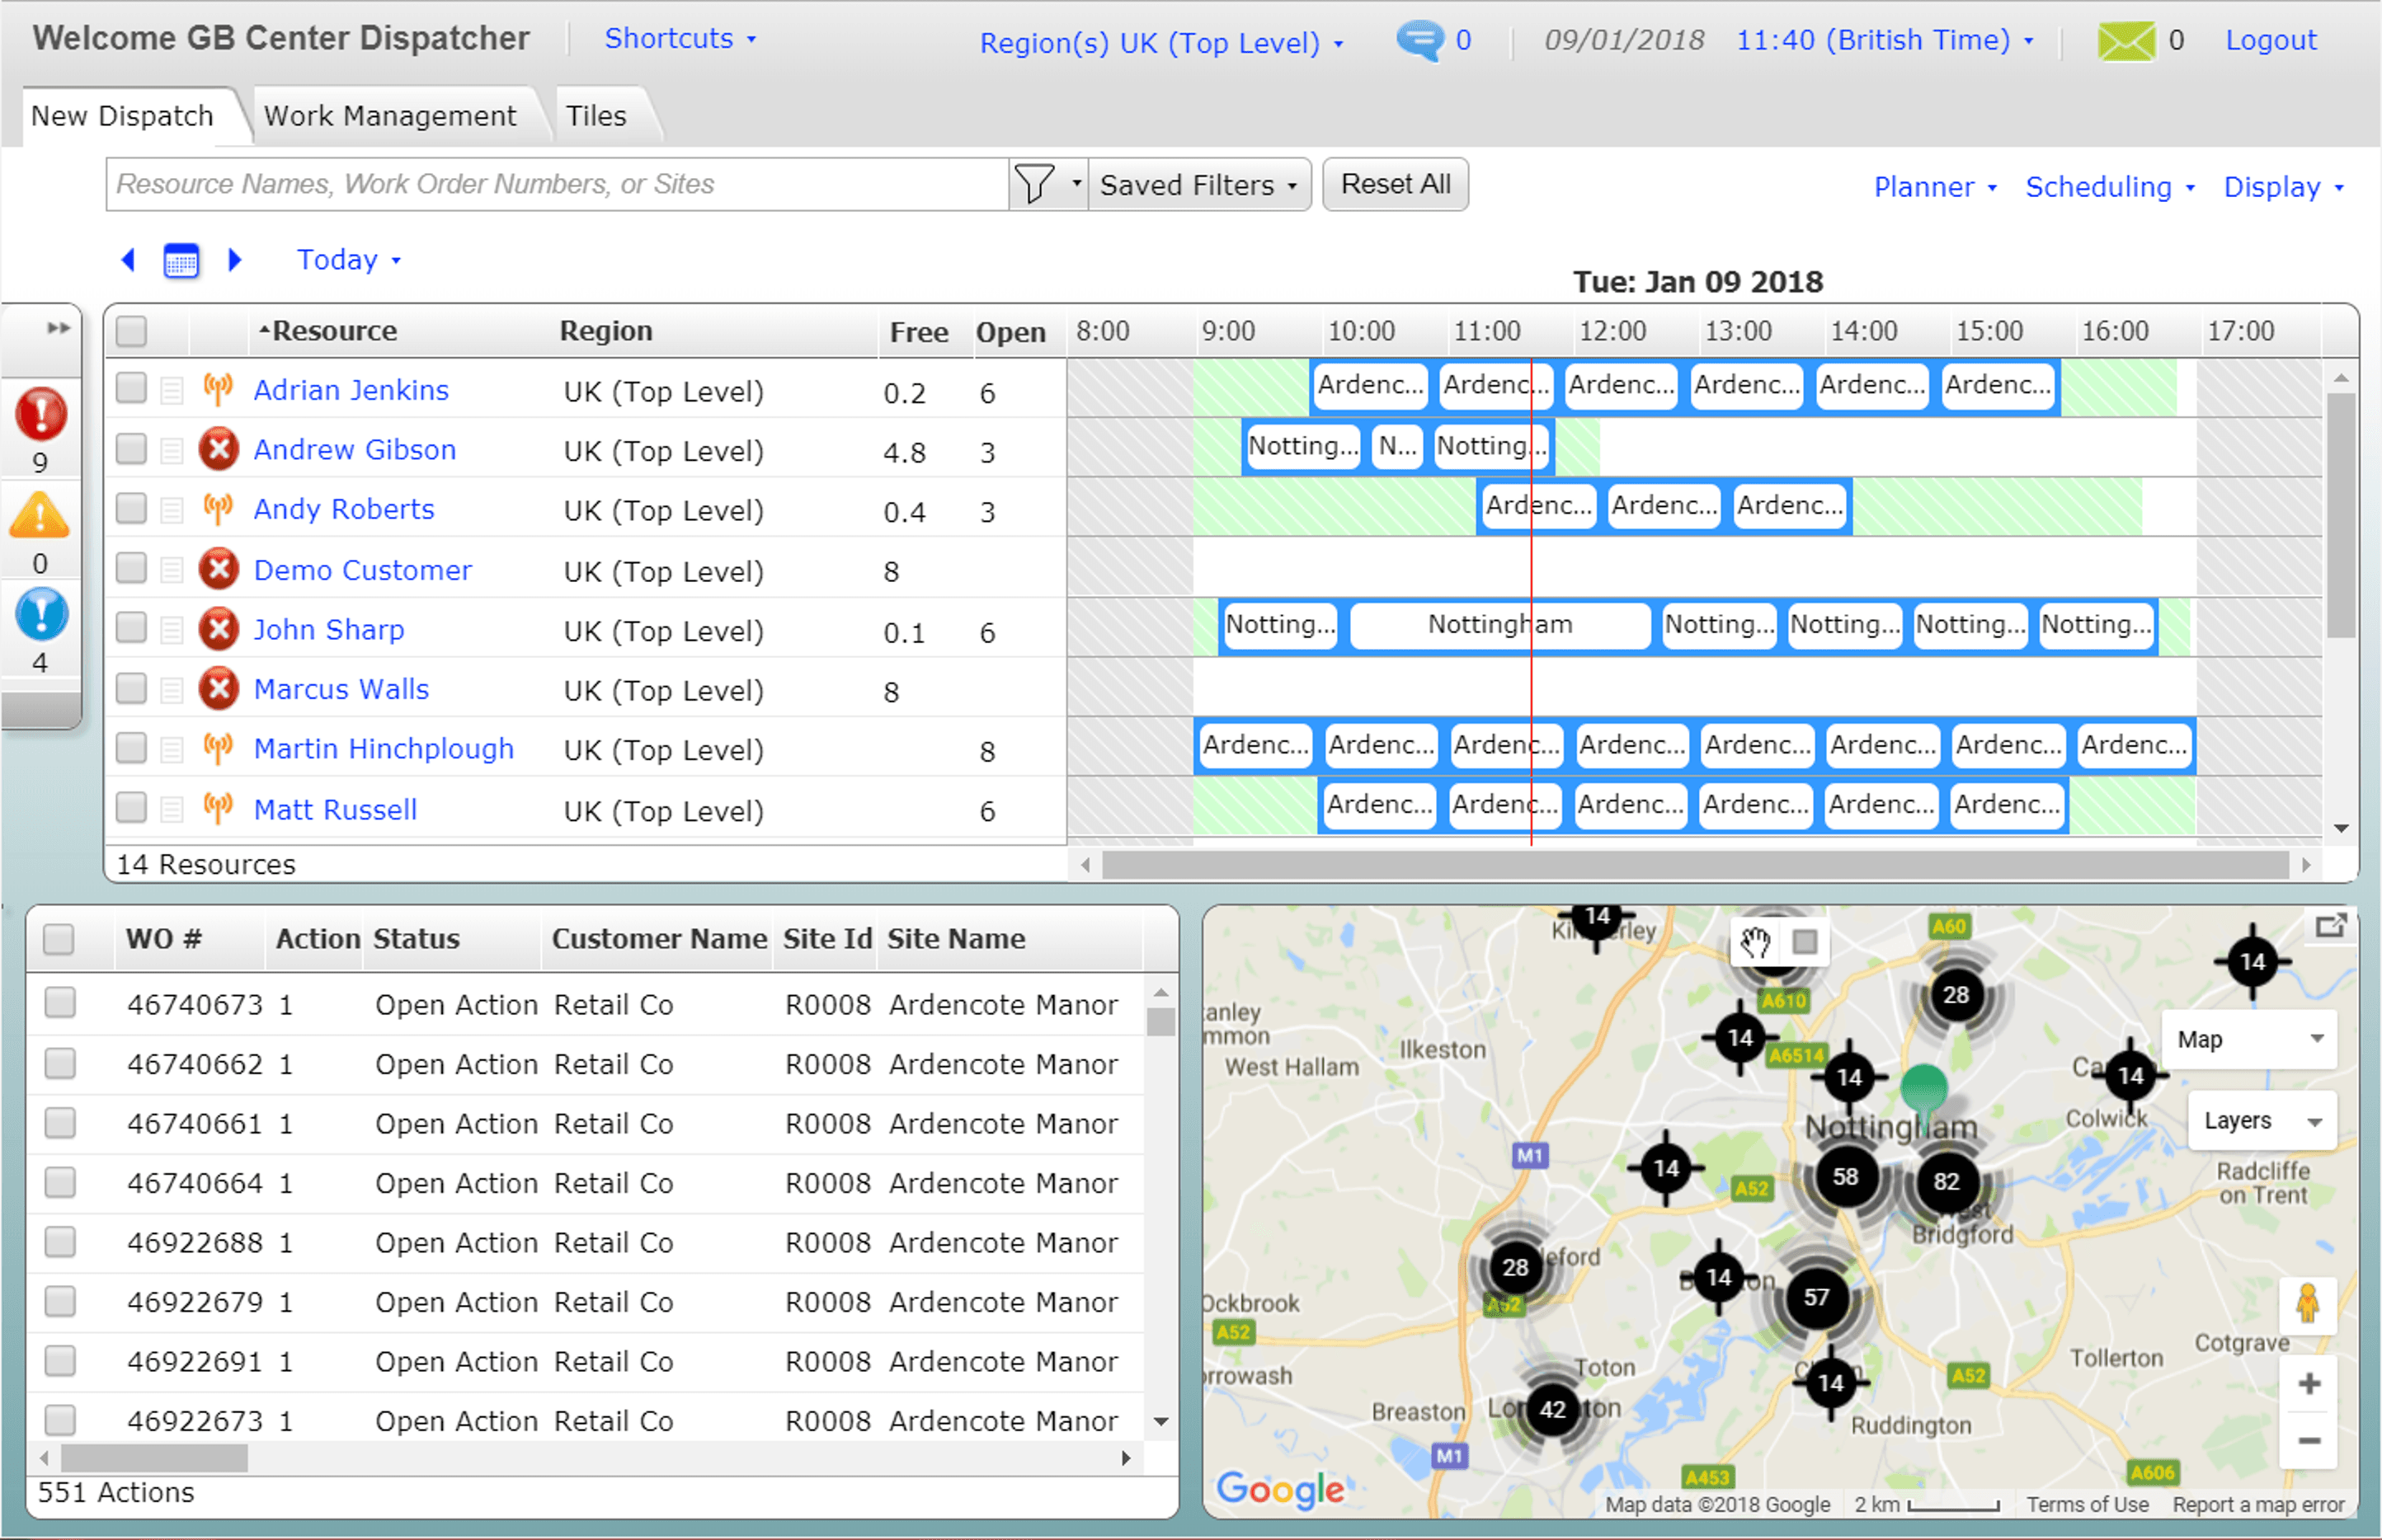Toggle the select-all resources checkbox
Image resolution: width=2382 pixels, height=1540 pixels.
131,331
